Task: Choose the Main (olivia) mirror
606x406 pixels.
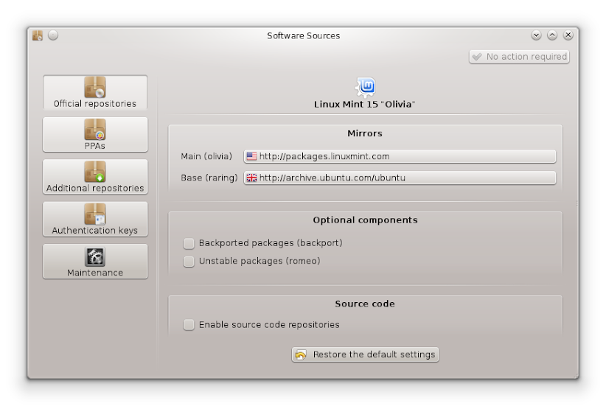Action: point(400,156)
